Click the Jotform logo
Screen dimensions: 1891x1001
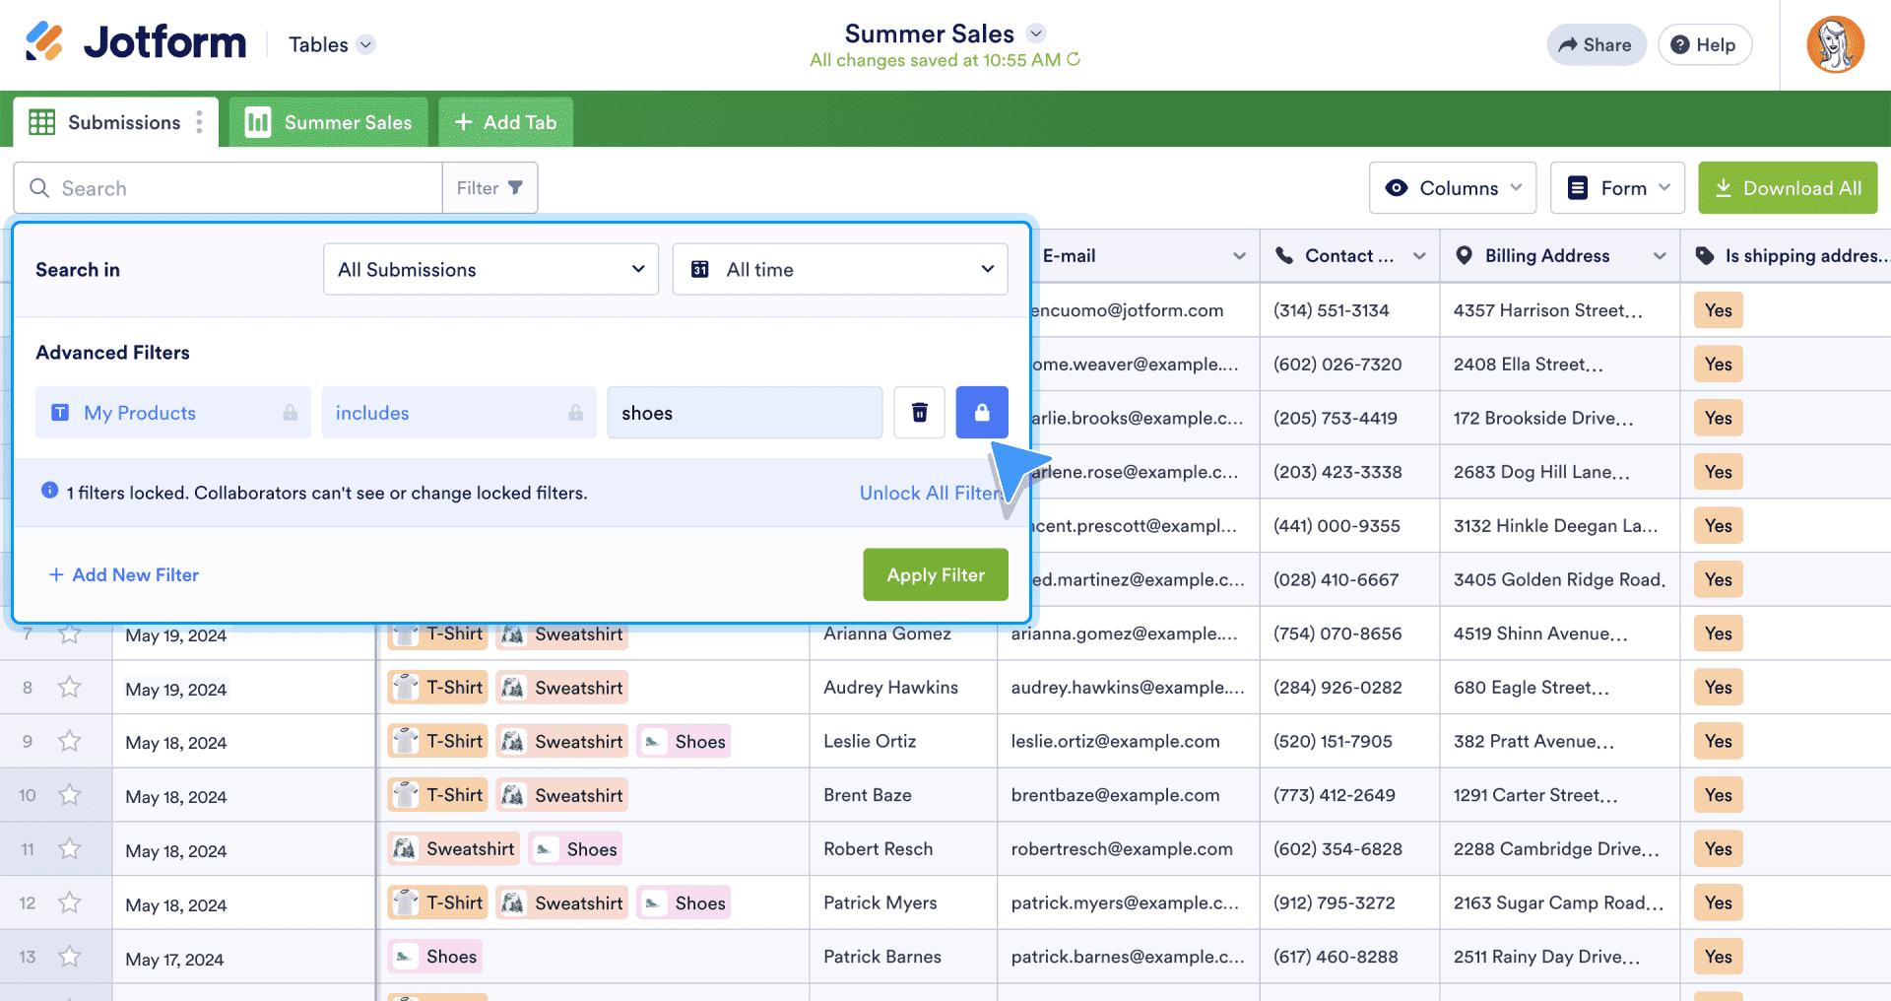136,43
